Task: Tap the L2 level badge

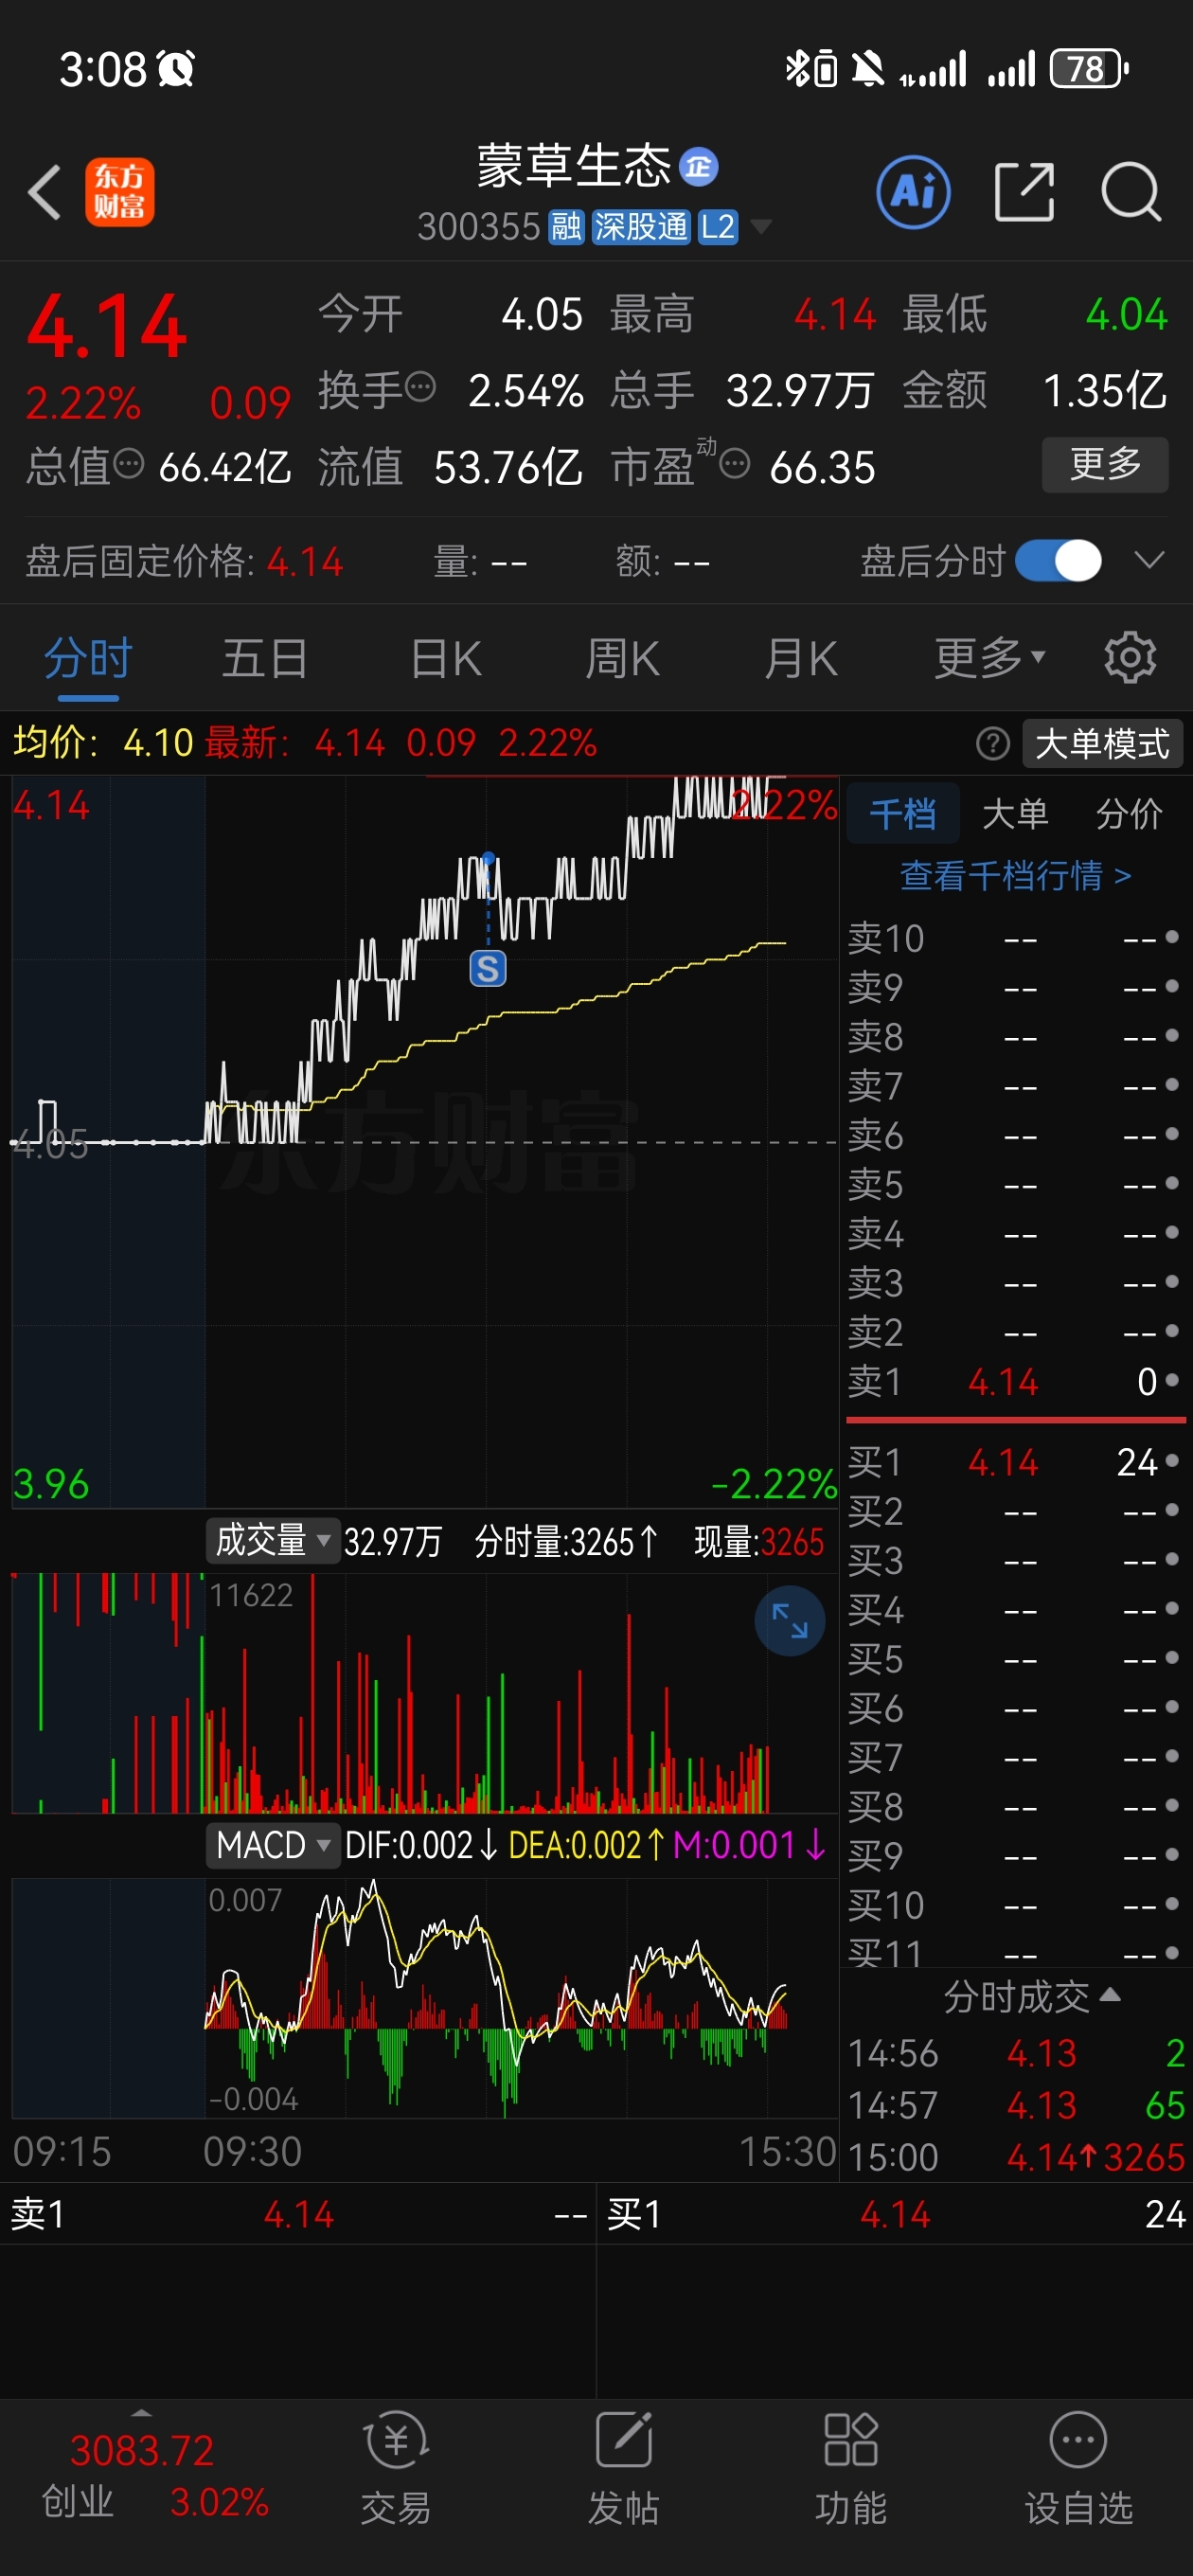Action: tap(717, 227)
